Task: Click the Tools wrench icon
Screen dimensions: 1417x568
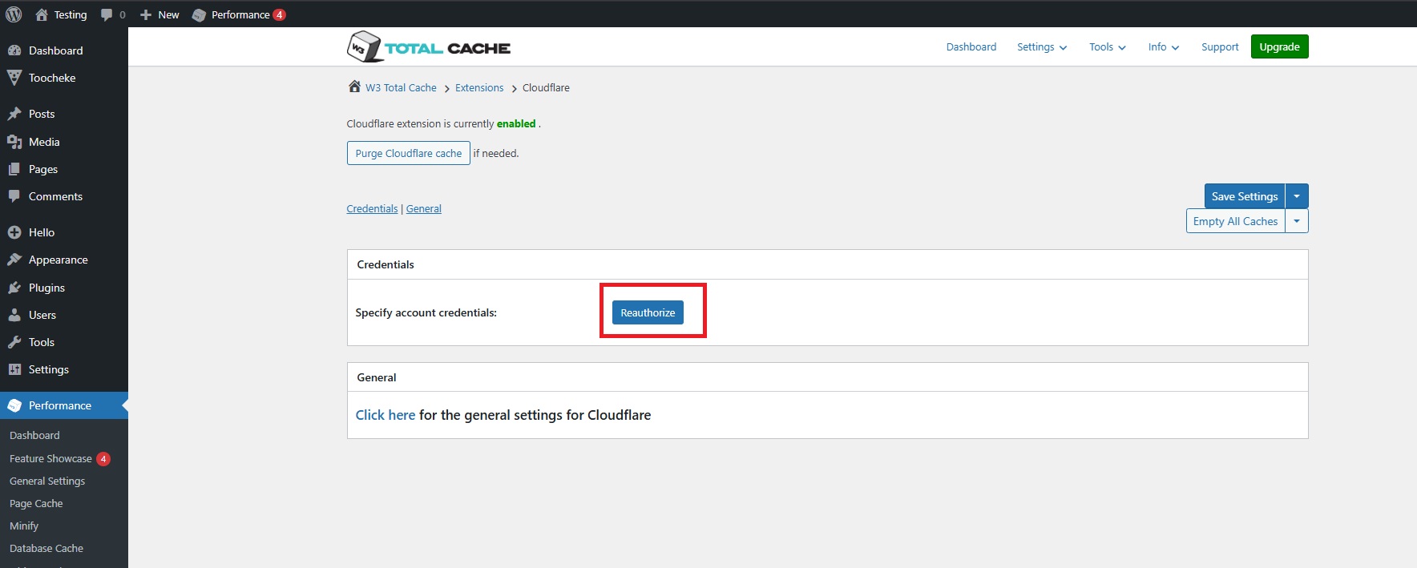Action: click(14, 342)
